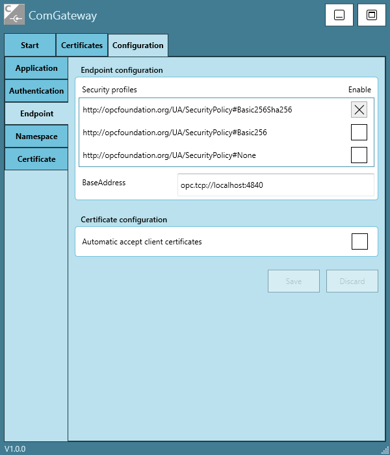Open the Namespace section
The image size is (390, 455).
(x=36, y=136)
